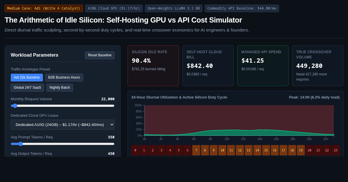Viewport: 348px width, 182px height.
Task: Toggle hour 4 duty cycle cell
Action: coord(170,150)
